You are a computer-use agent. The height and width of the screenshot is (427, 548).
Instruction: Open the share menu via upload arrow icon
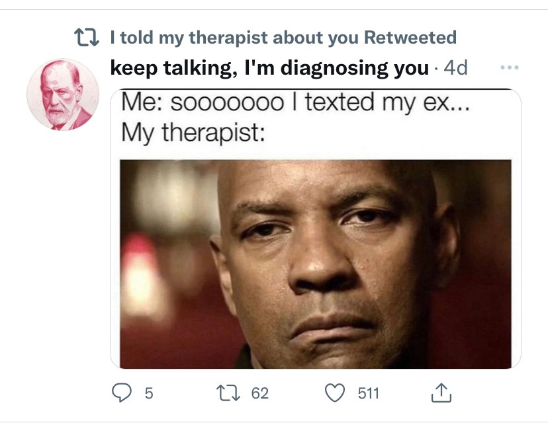coord(441,393)
